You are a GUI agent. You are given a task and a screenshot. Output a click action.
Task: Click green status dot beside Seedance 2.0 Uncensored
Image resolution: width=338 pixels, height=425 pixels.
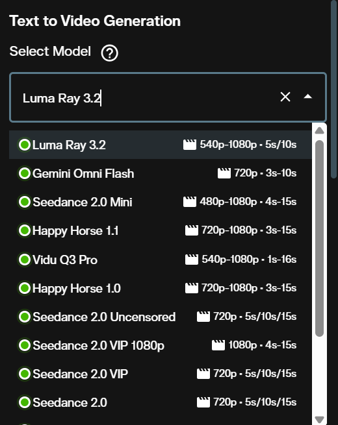(x=25, y=317)
